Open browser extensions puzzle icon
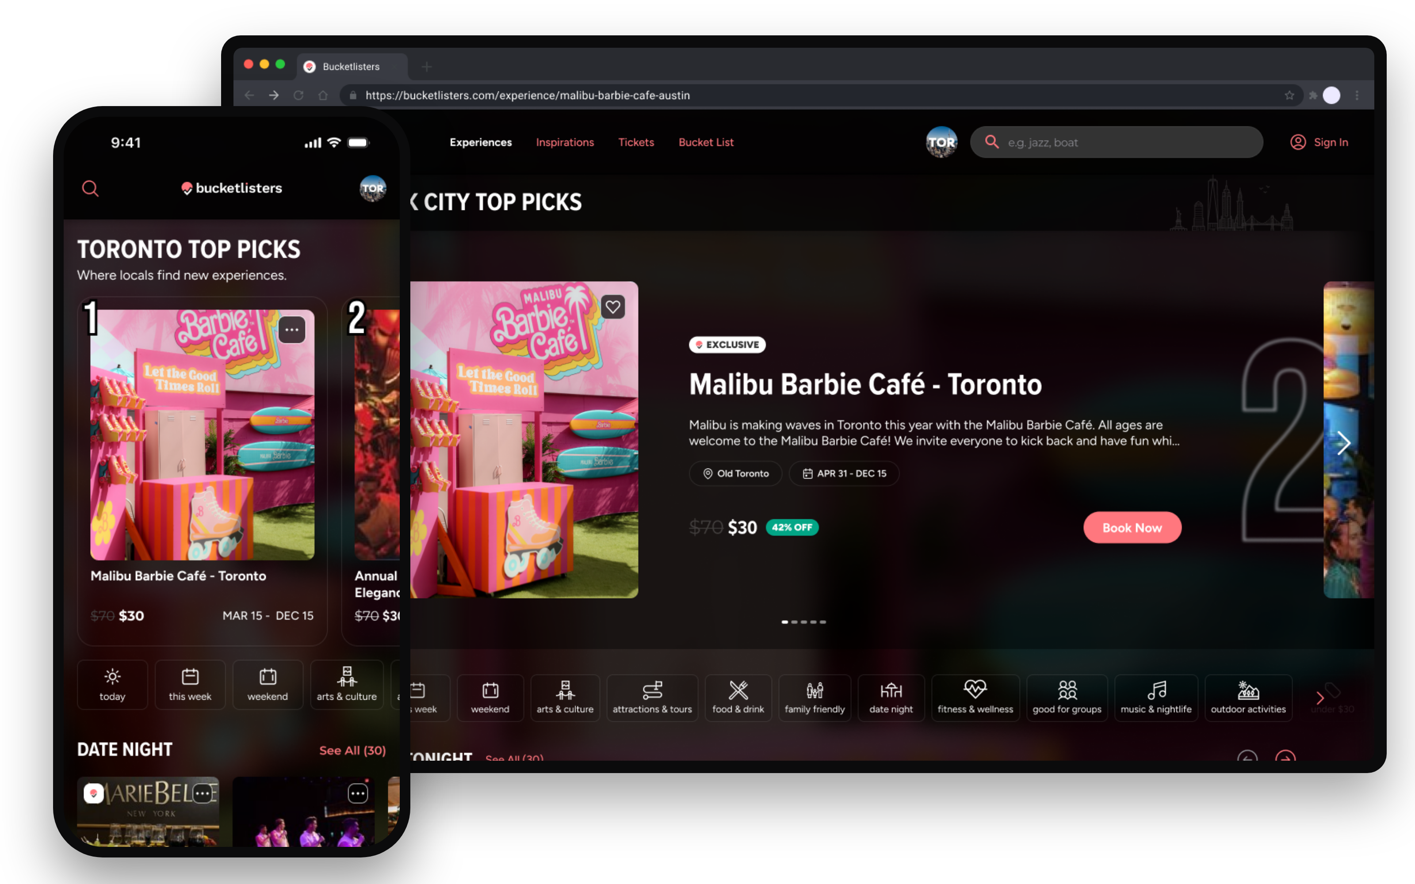1415x884 pixels. [1313, 95]
